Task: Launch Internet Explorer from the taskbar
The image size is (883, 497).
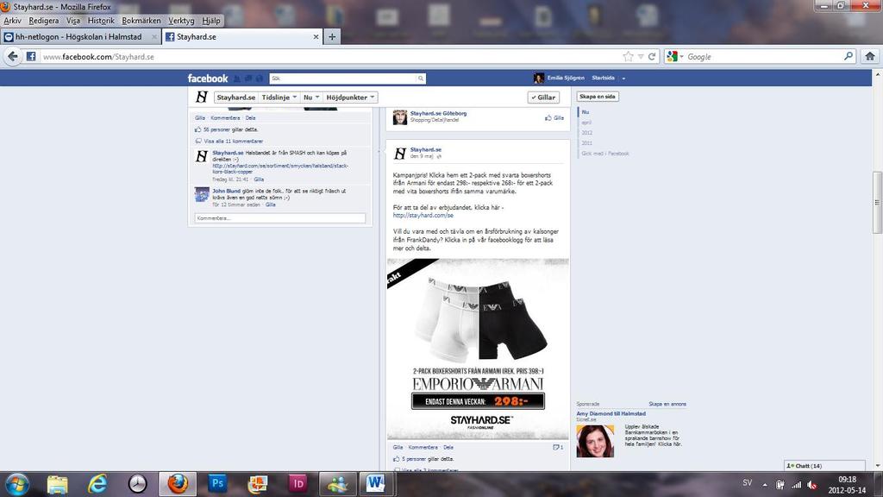Action: click(97, 484)
